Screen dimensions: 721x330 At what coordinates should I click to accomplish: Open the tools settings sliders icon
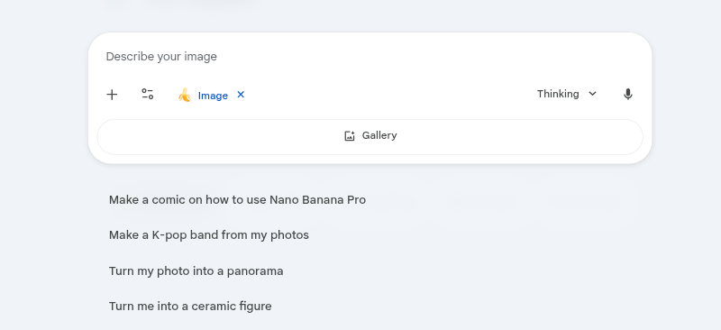(x=148, y=95)
